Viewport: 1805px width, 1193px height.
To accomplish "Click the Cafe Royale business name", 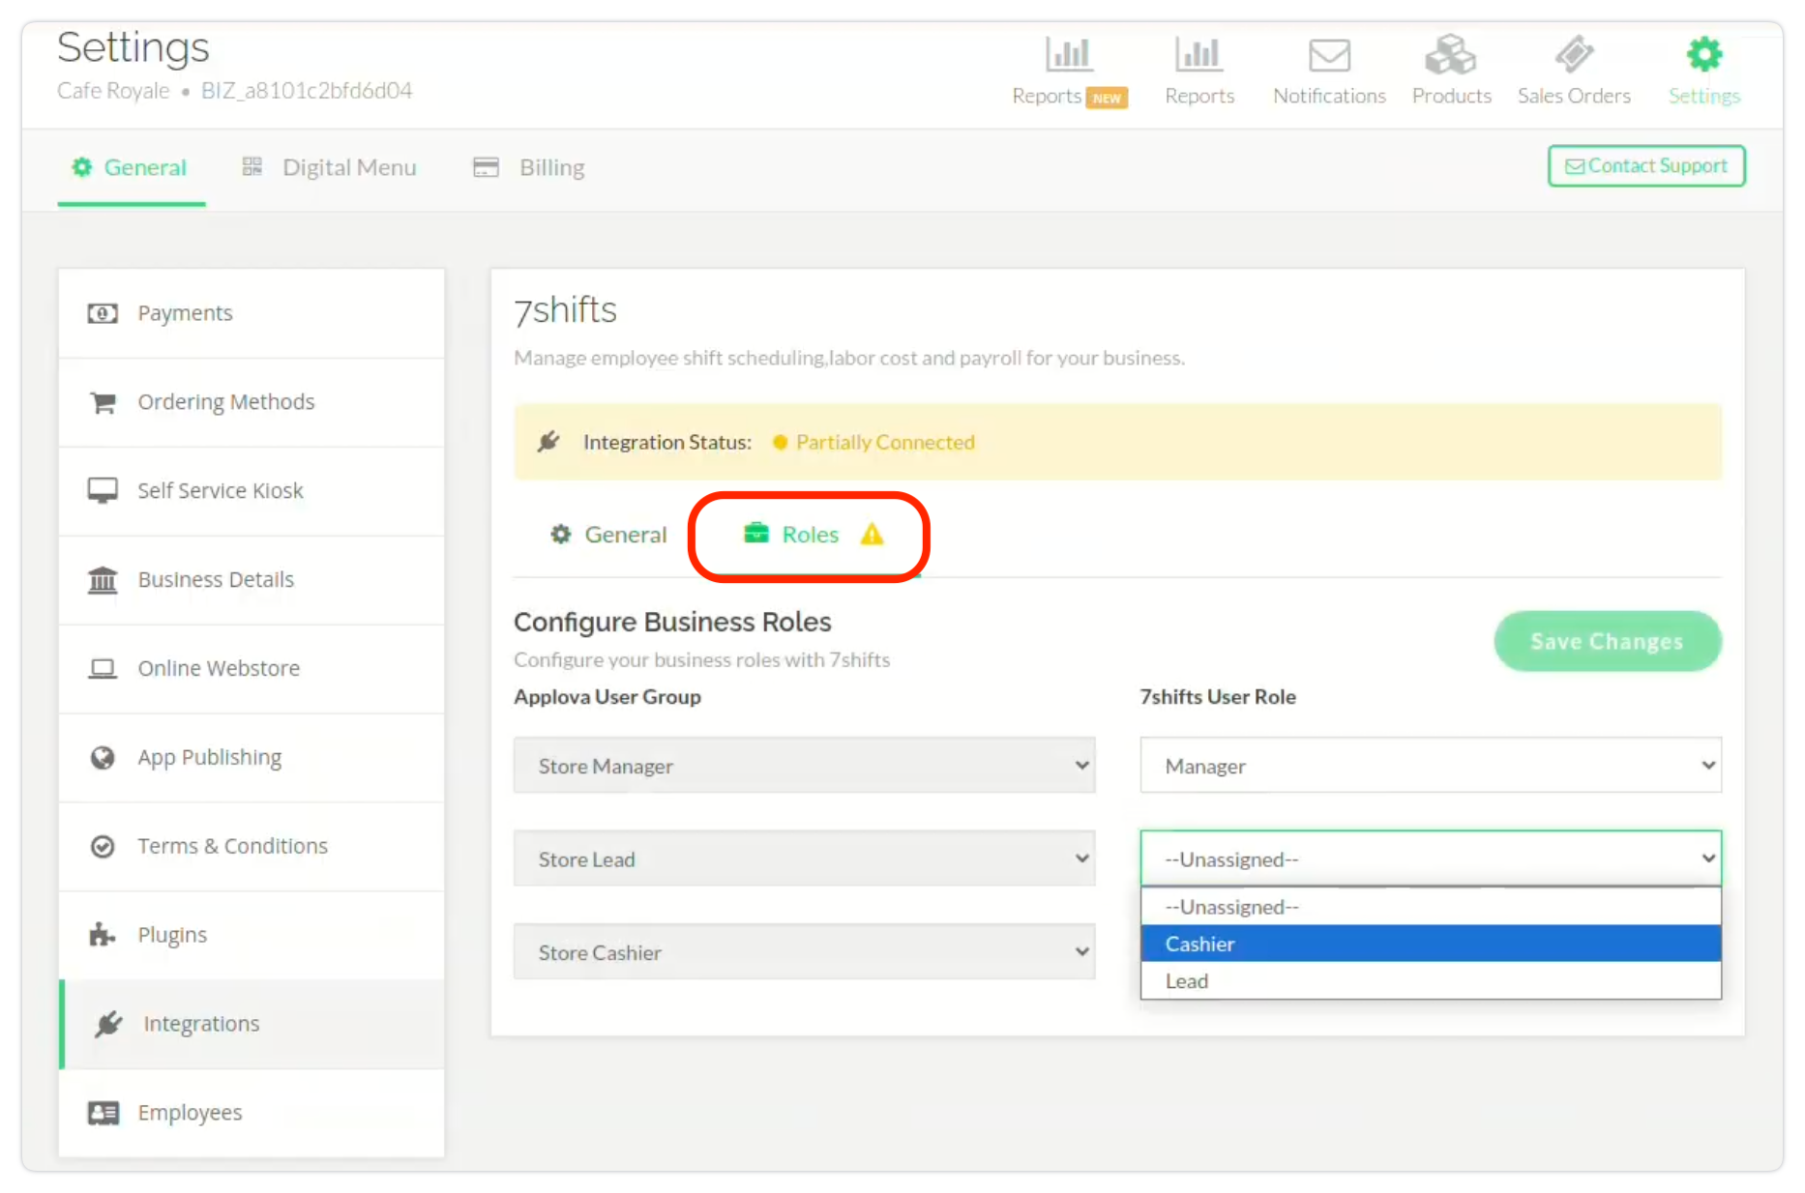I will tap(113, 91).
